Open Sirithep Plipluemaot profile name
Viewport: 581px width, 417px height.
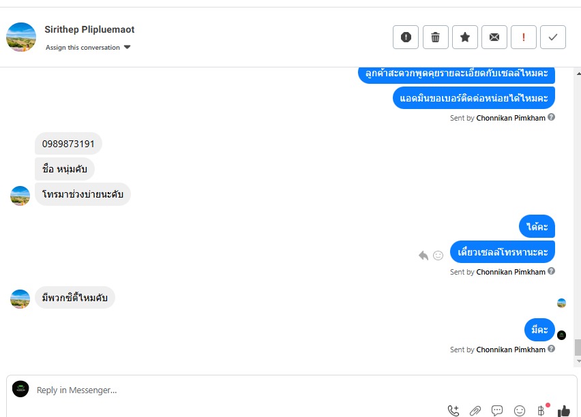tap(89, 29)
